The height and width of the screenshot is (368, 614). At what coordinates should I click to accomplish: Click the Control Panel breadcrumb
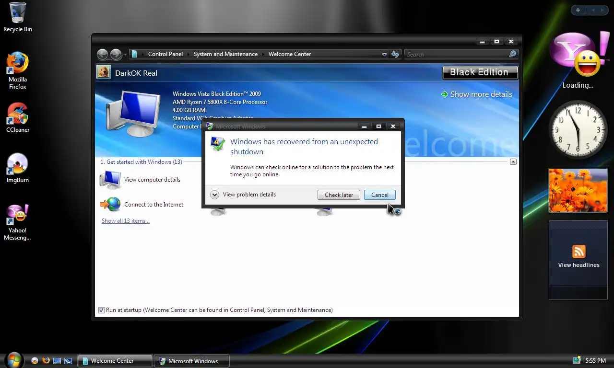tap(165, 54)
